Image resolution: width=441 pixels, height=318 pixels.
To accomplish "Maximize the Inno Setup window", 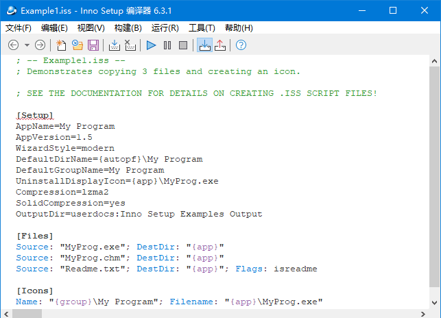I will click(393, 11).
